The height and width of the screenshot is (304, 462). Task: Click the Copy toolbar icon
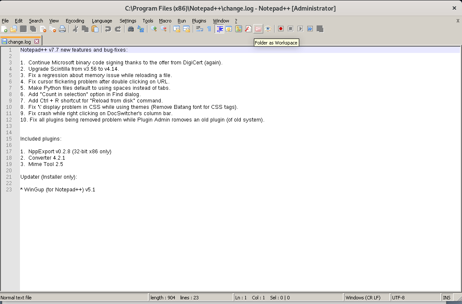click(x=85, y=29)
